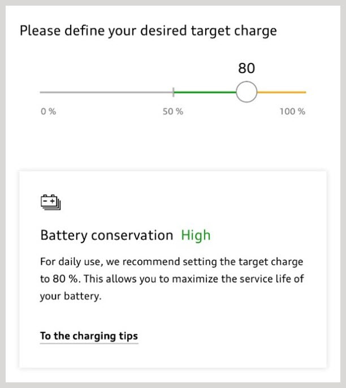Click the 'Battery conservation' heading
Screen dimensions: 346x388
click(x=107, y=235)
